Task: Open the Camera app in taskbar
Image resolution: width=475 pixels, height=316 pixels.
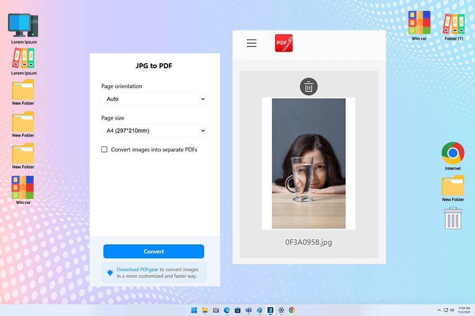Action: click(x=216, y=310)
